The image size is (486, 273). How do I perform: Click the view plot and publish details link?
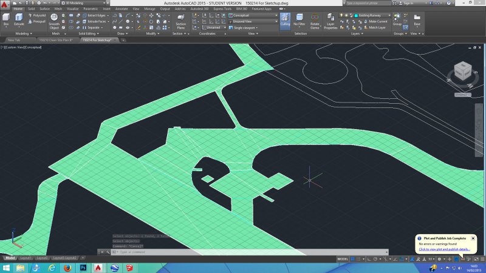tap(443, 249)
